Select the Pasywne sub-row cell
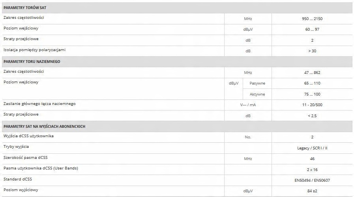This screenshot has width=354, height=197. pos(257,83)
